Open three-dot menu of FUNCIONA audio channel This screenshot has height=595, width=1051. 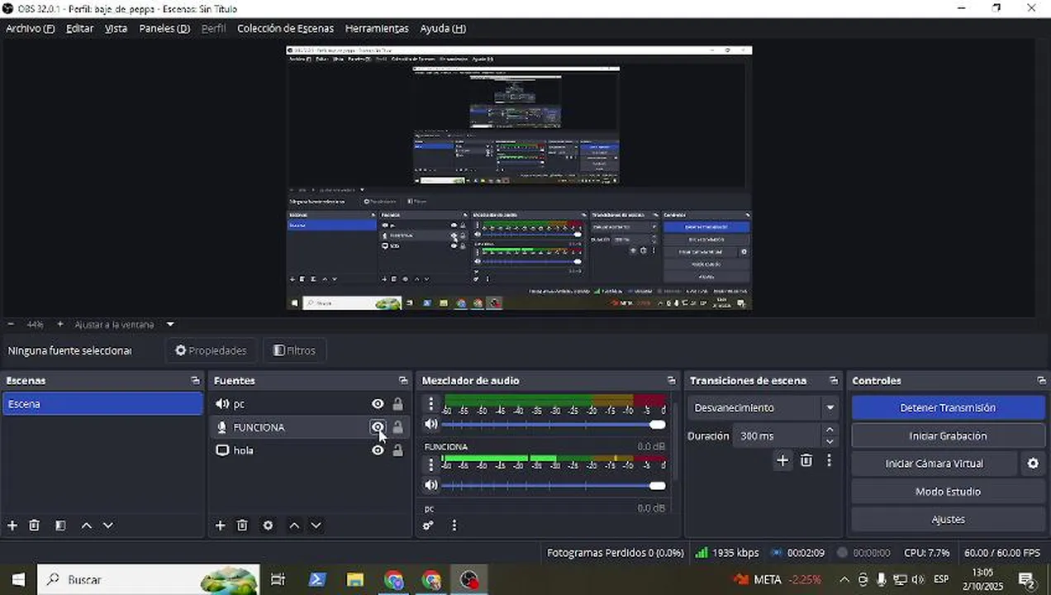point(430,464)
